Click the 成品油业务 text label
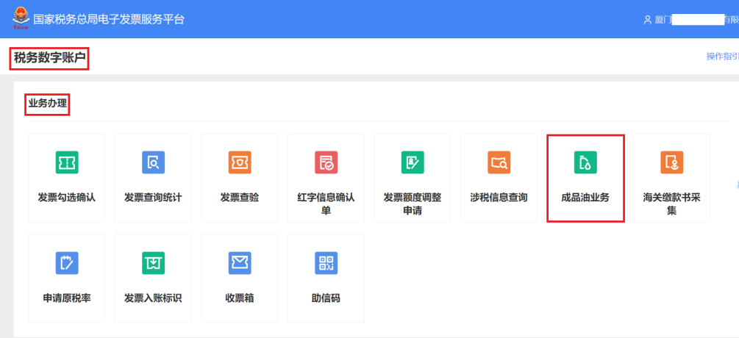 pos(585,198)
